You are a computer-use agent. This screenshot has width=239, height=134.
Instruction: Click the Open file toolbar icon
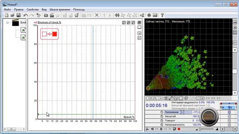pyautogui.click(x=12, y=15)
